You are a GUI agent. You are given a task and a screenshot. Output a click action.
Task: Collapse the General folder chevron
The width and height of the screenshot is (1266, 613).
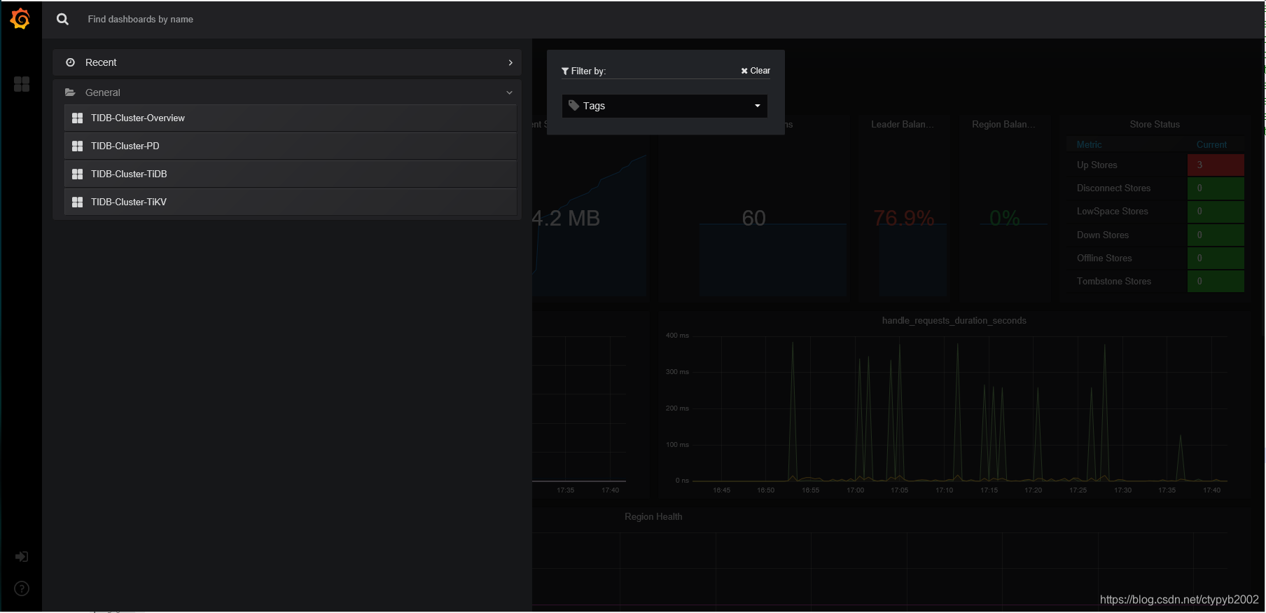coord(509,92)
